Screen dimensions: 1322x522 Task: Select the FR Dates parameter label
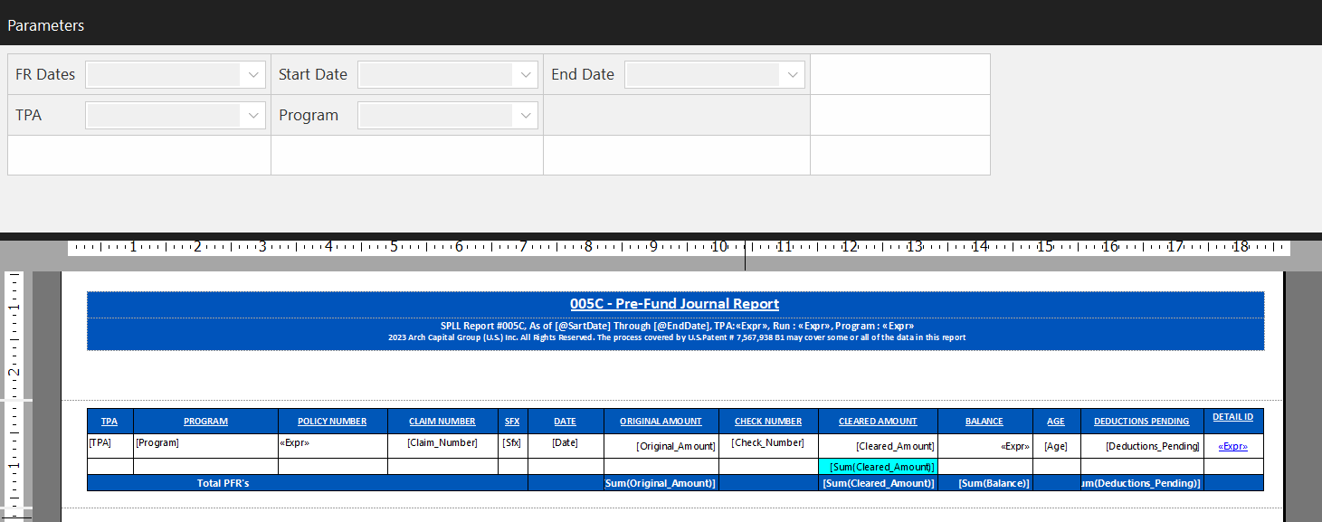pos(45,74)
